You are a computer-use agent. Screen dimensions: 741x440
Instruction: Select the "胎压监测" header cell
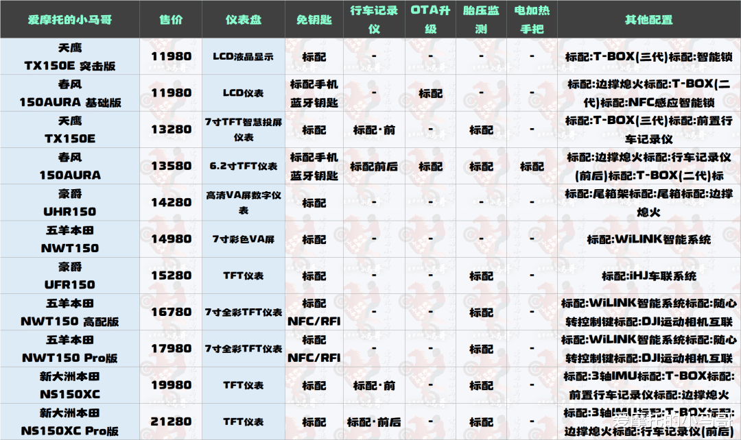click(481, 20)
